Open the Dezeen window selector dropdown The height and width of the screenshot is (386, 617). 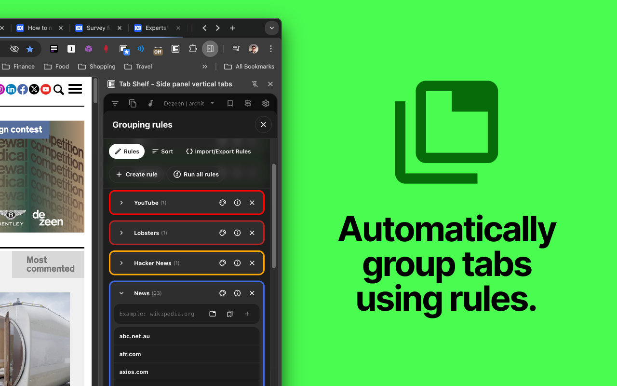[189, 103]
